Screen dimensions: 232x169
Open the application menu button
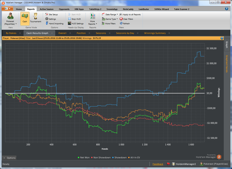pyautogui.click(x=7, y=9)
